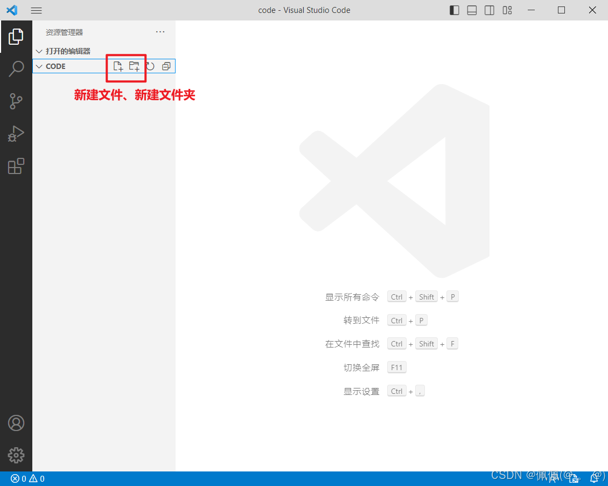Maximize the Visual Studio Code window

[x=562, y=10]
